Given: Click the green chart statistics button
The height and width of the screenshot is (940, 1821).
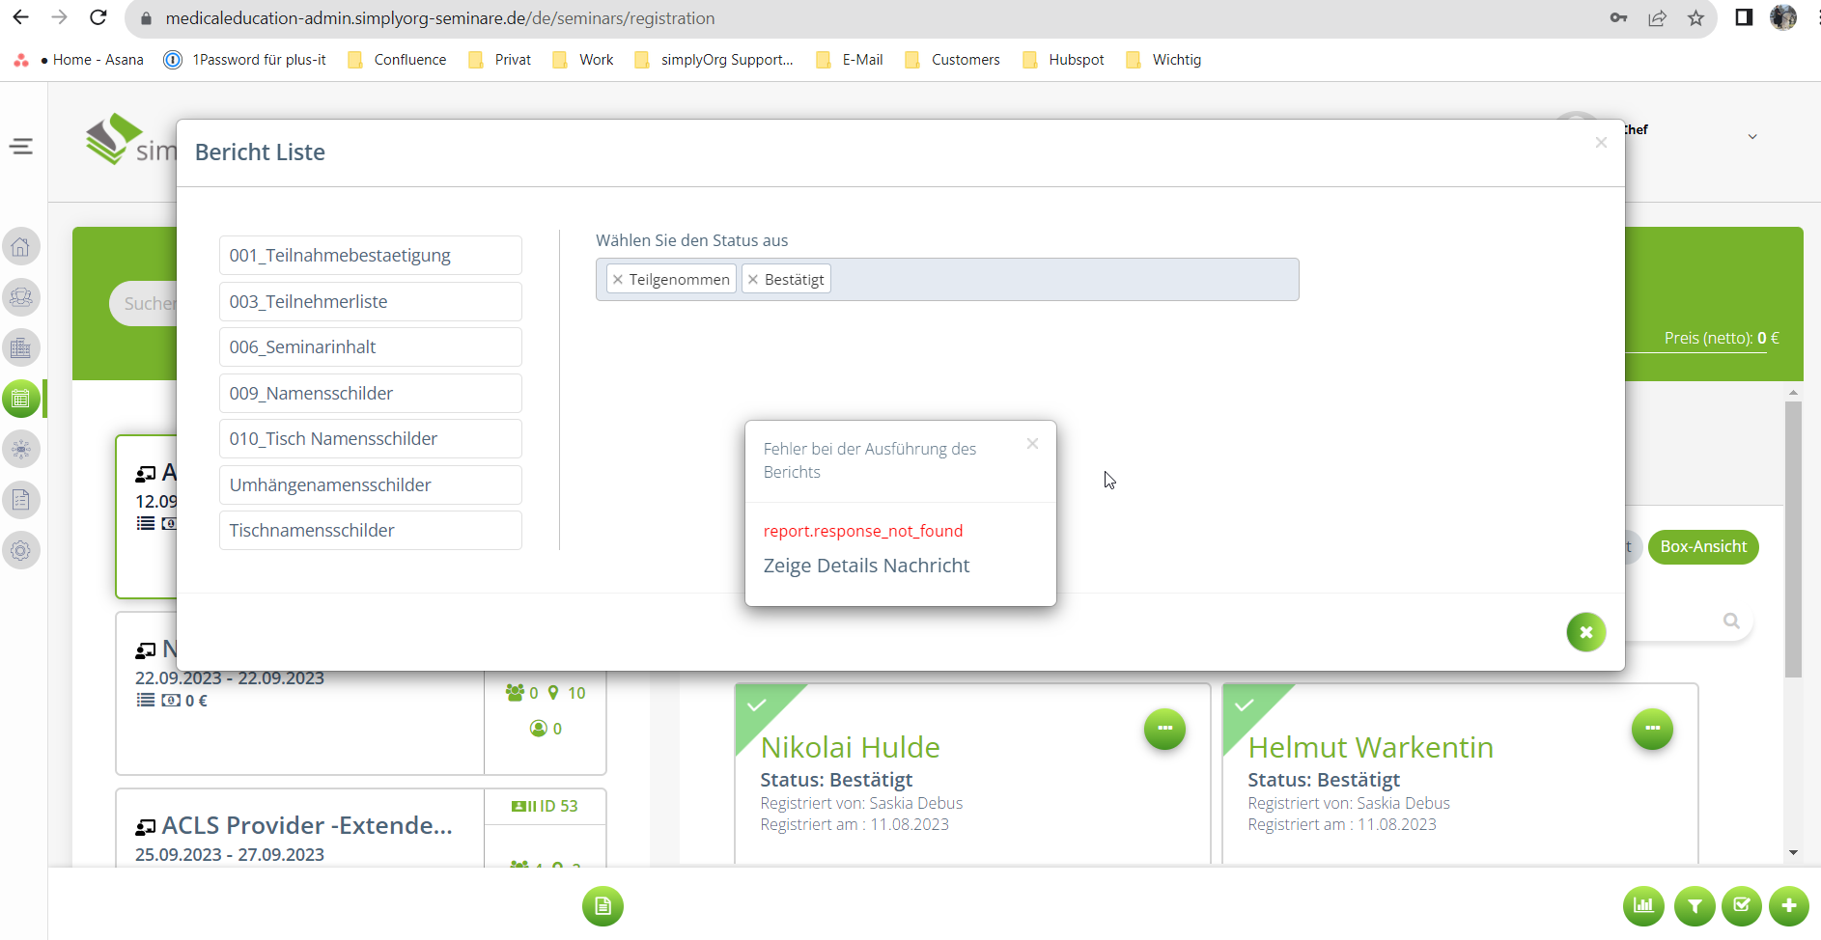Looking at the screenshot, I should click(1643, 905).
